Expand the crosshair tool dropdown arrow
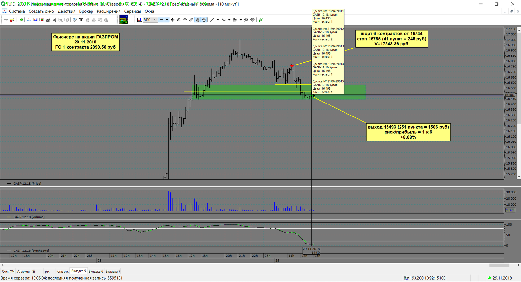The image size is (521, 282). pyautogui.click(x=167, y=20)
